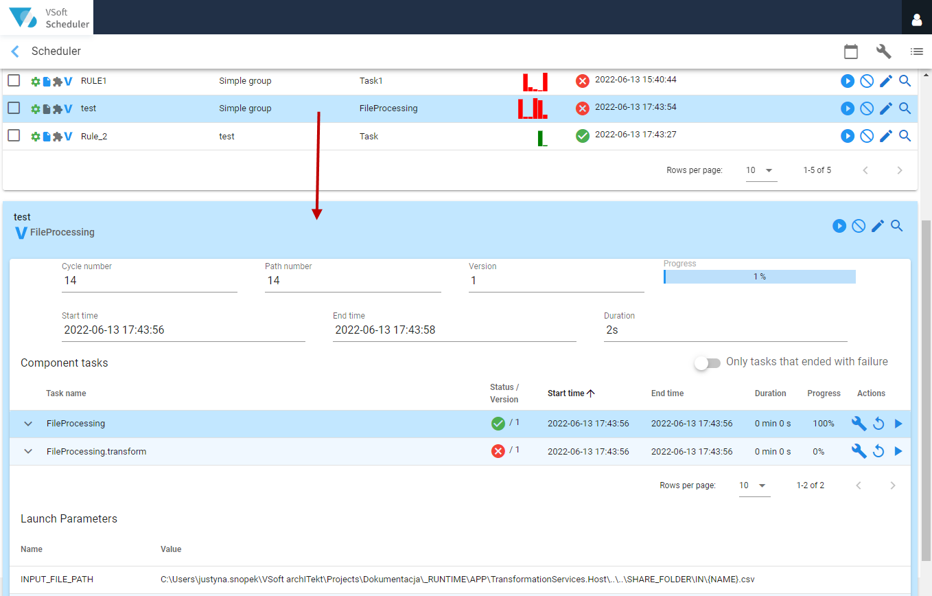Click the INPUT_FILE_PATH parameter name
Viewport: 932px width, 596px height.
pyautogui.click(x=57, y=579)
